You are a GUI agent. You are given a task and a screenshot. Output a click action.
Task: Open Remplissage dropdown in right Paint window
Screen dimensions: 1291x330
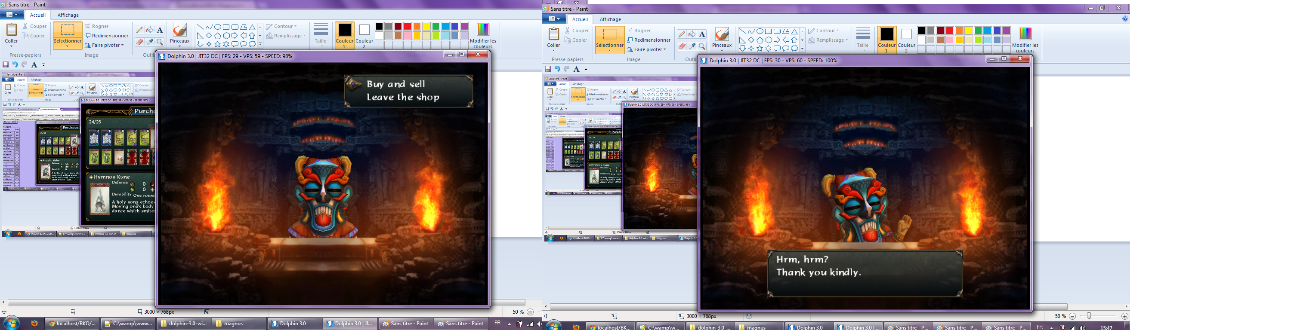828,40
